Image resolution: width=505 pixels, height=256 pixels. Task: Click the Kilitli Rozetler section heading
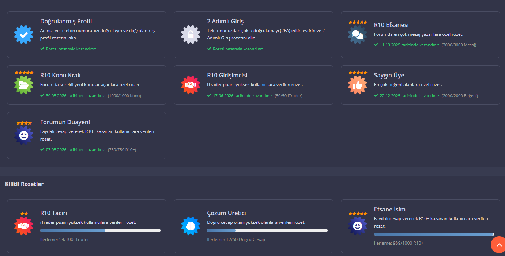(x=24, y=184)
